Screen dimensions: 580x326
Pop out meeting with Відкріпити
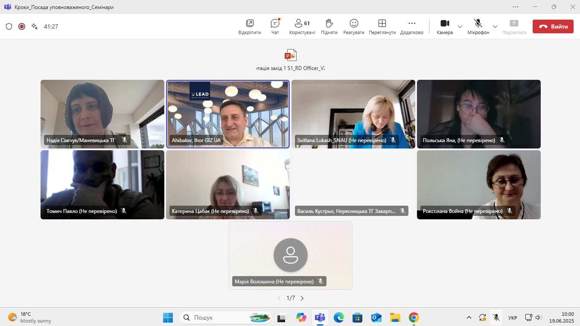pyautogui.click(x=250, y=26)
